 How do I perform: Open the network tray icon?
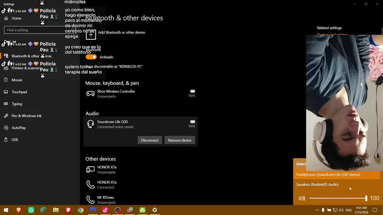pyautogui.click(x=335, y=210)
